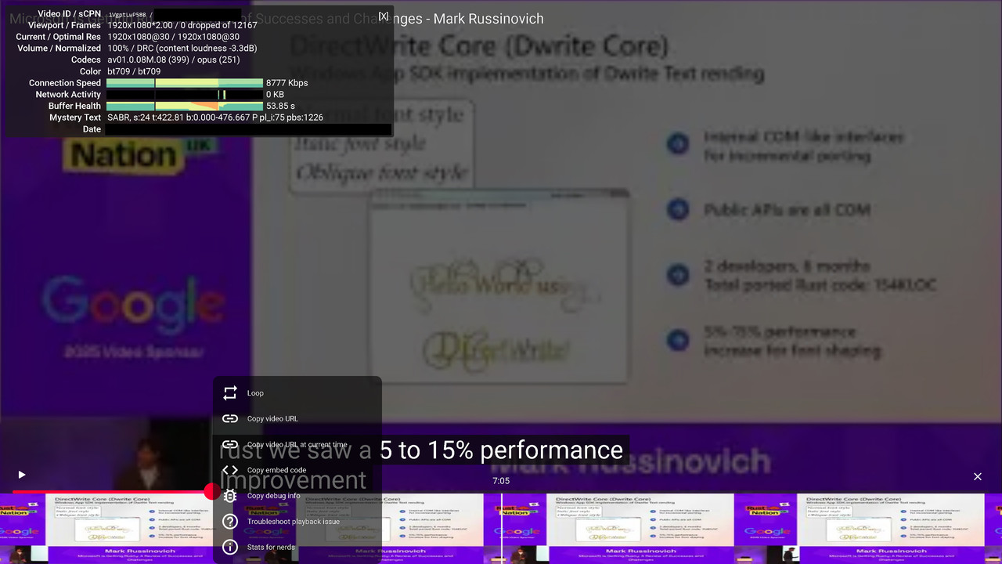Click the Buffer Health graph

click(185, 106)
